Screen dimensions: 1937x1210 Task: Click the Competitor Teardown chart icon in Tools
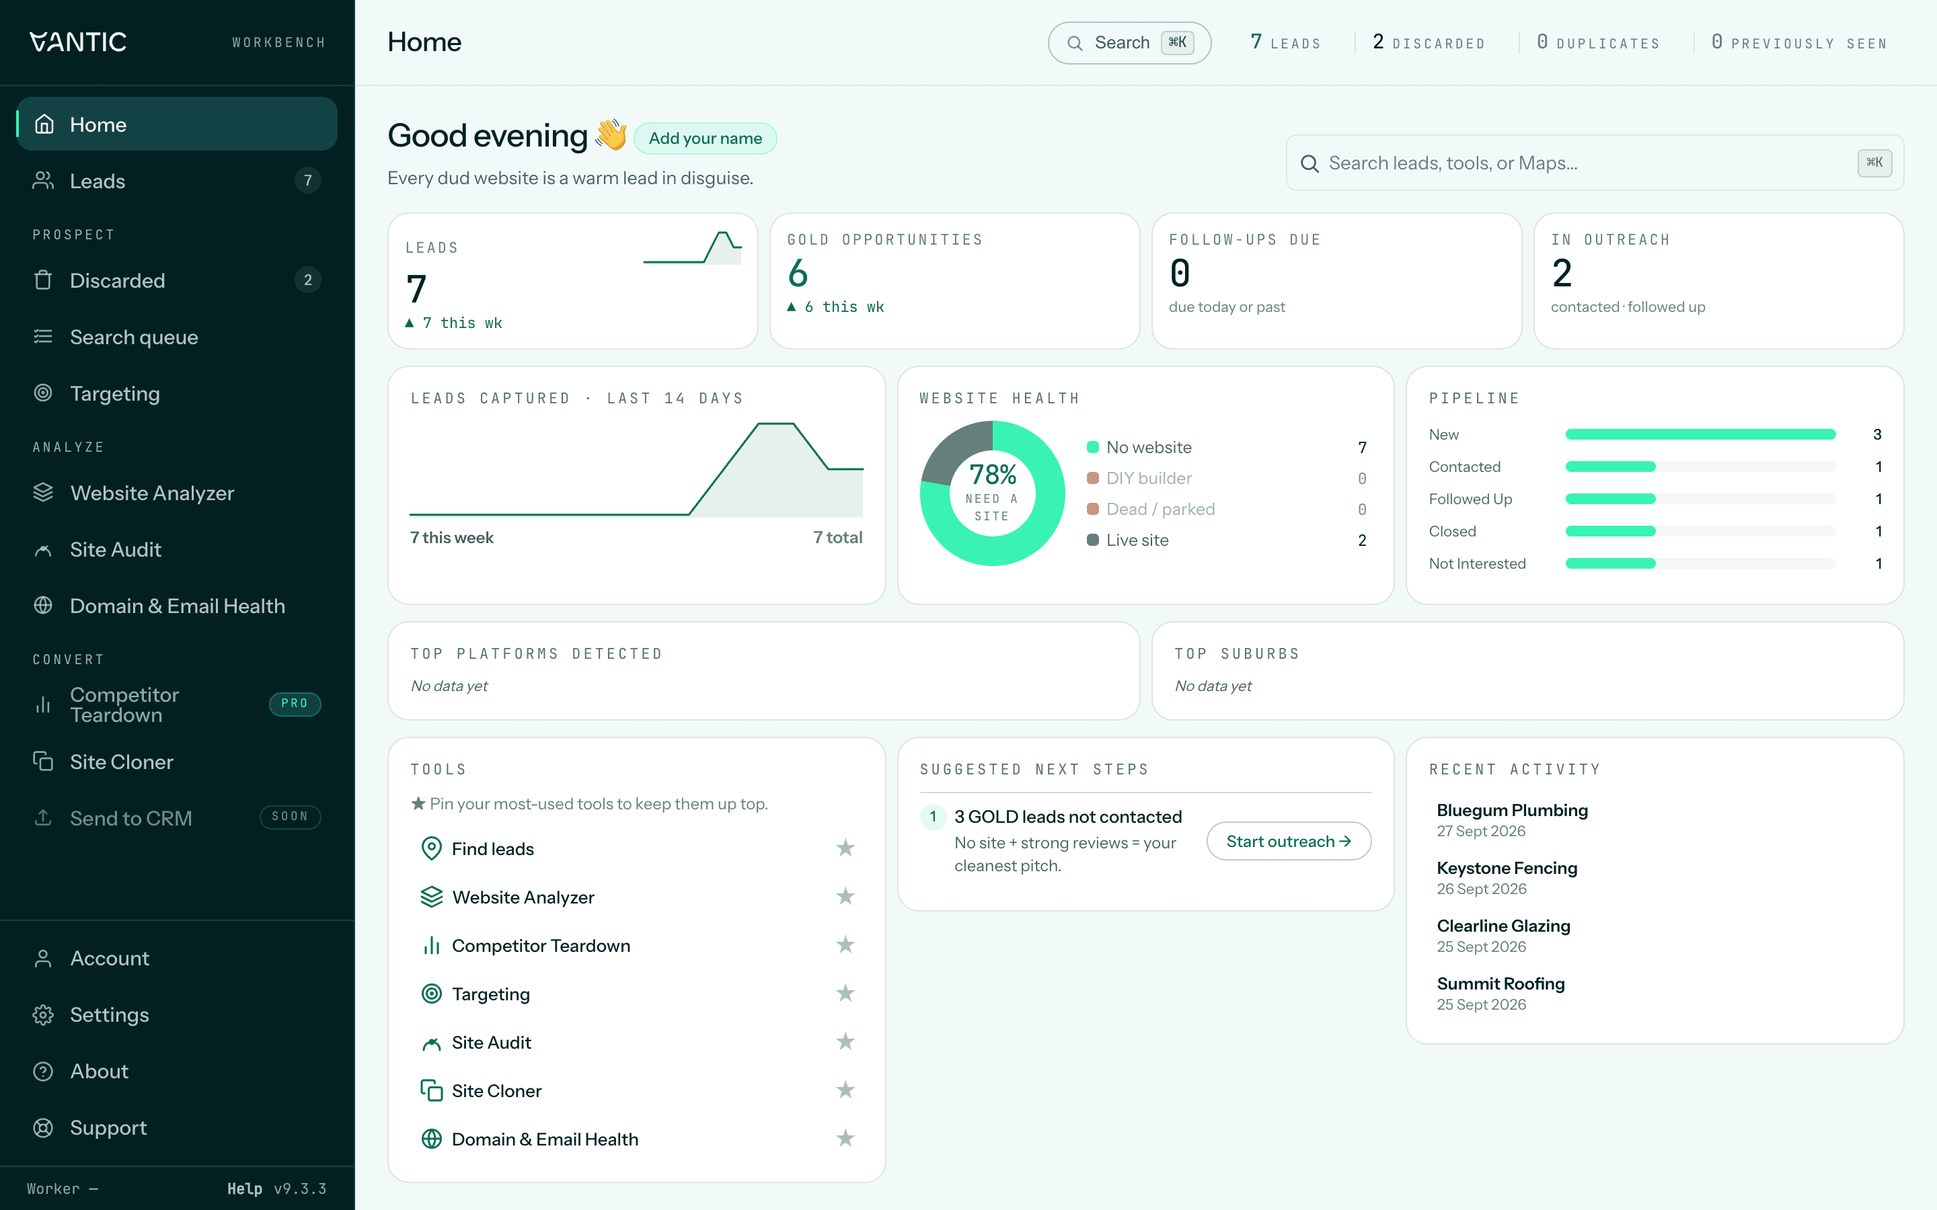click(x=431, y=945)
